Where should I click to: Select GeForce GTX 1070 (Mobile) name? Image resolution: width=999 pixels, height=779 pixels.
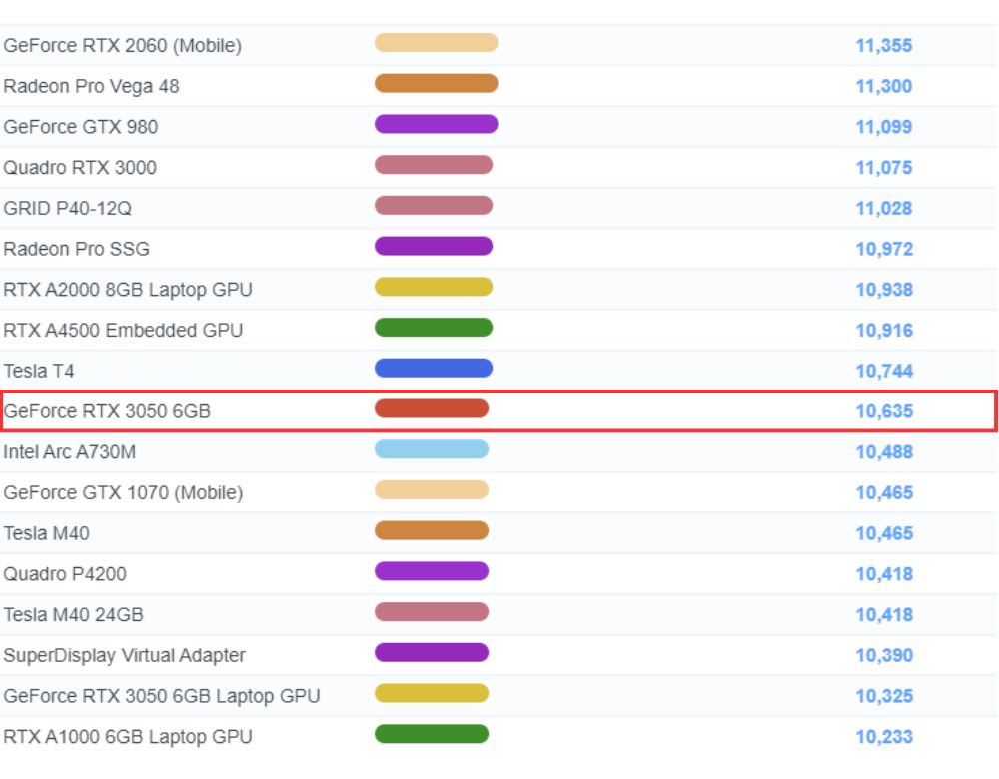[x=123, y=493]
